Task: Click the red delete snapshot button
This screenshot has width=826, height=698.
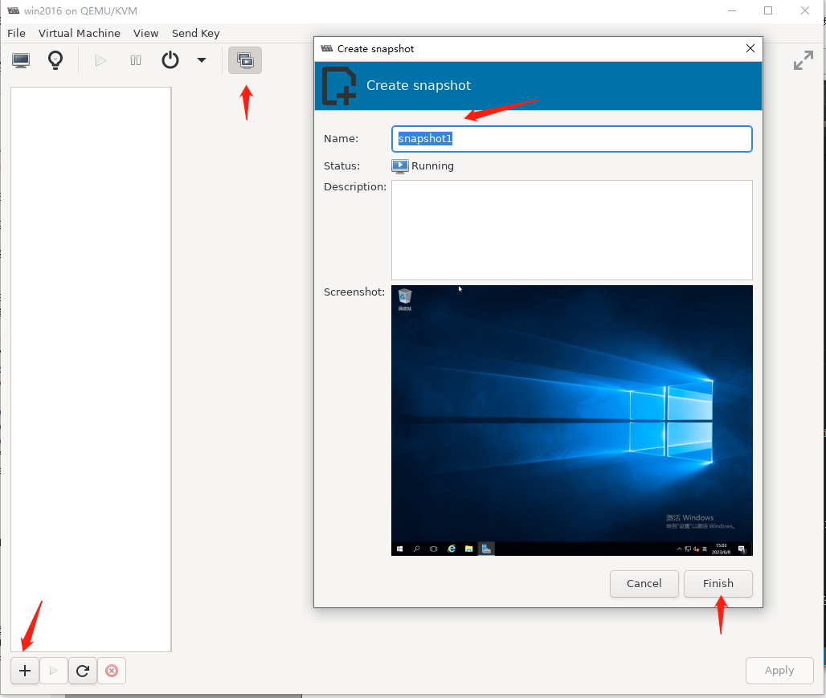Action: click(112, 671)
